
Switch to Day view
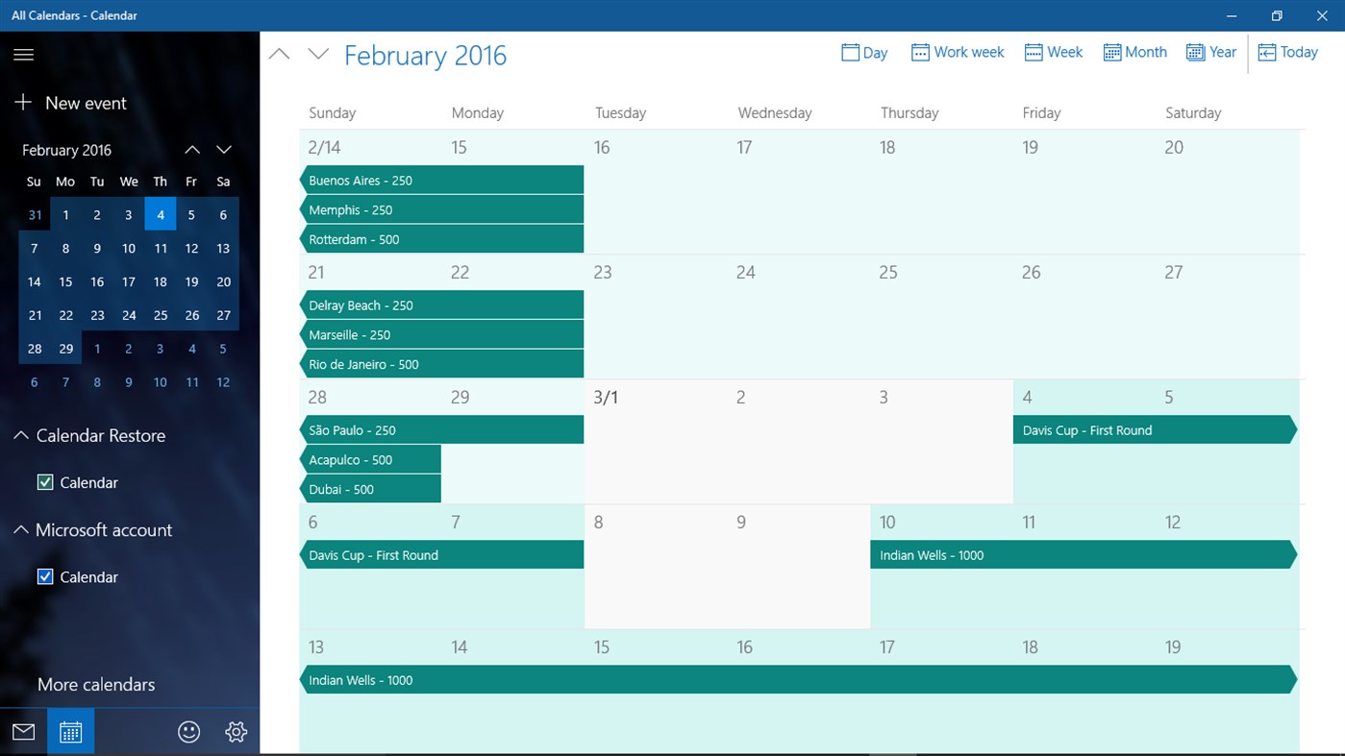click(863, 52)
